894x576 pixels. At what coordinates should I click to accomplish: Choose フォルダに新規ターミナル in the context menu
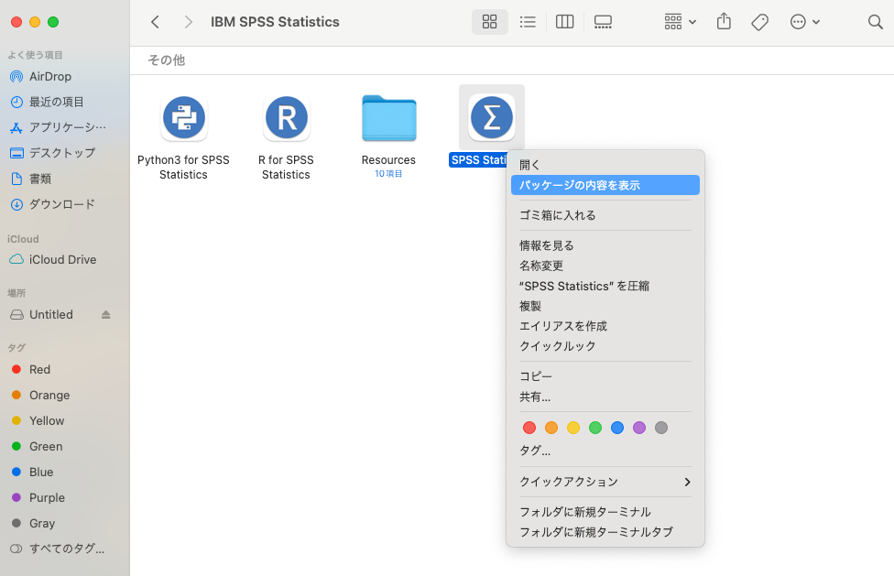click(x=605, y=512)
